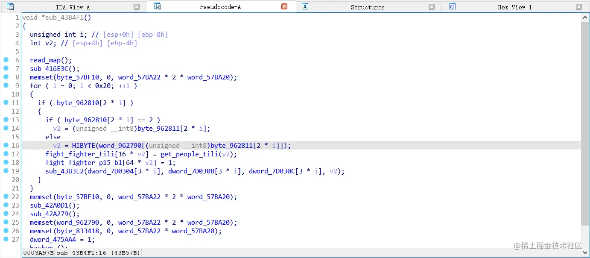The width and height of the screenshot is (590, 258).
Task: Toggle breakpoint dot on line 13
Action: 6,120
